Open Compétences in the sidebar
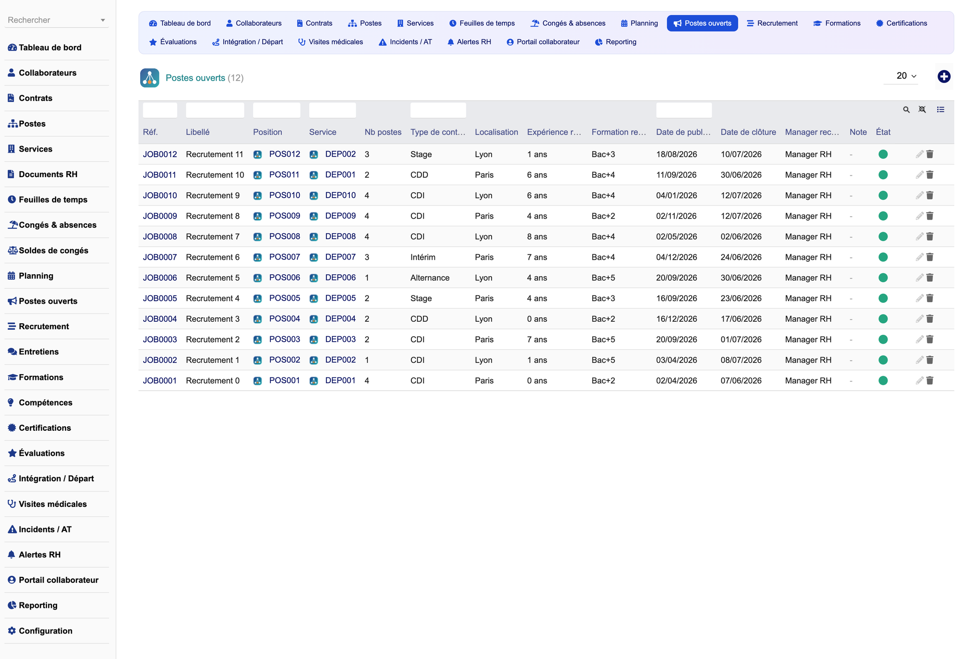Viewport: 974px width, 659px height. click(x=57, y=402)
